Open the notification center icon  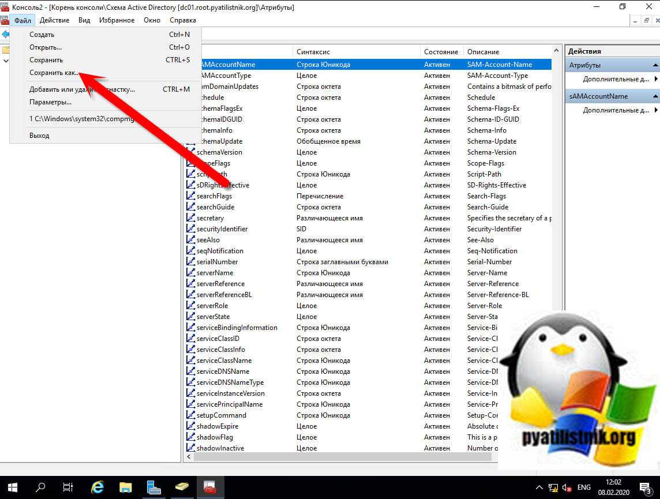[645, 487]
